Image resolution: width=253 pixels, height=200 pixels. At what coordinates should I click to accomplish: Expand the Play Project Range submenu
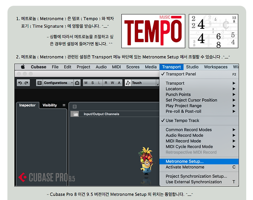coord(199,106)
